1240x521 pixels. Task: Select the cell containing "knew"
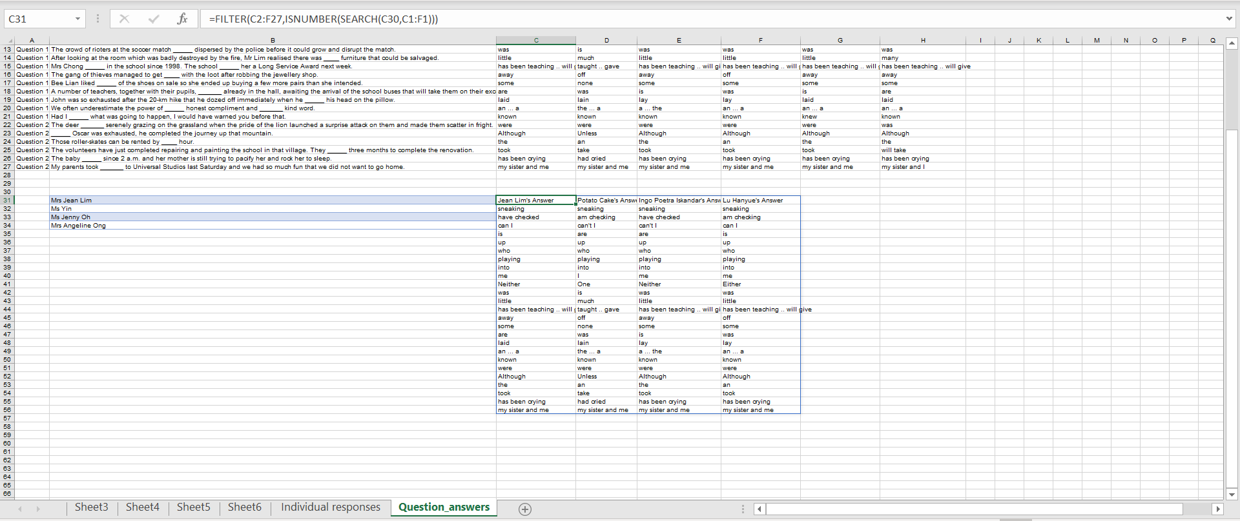(x=840, y=117)
